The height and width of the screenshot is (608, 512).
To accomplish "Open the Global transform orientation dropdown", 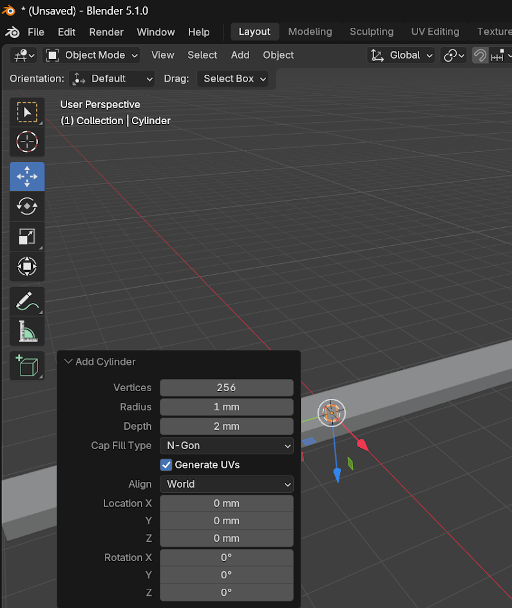I will 401,55.
